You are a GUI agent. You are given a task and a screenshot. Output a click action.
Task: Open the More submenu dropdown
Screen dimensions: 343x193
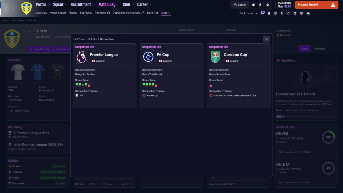point(166,13)
